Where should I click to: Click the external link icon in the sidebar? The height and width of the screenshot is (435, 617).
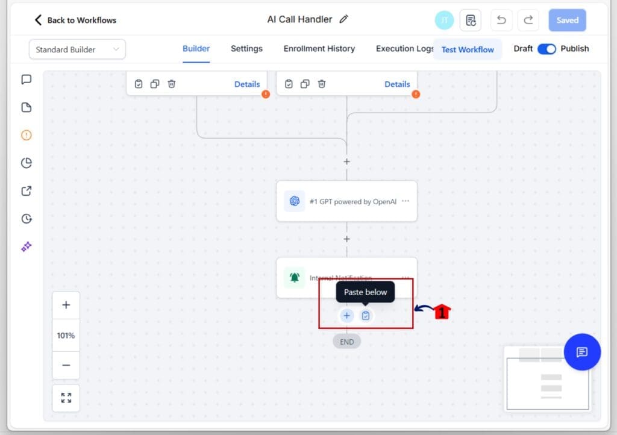pos(26,190)
